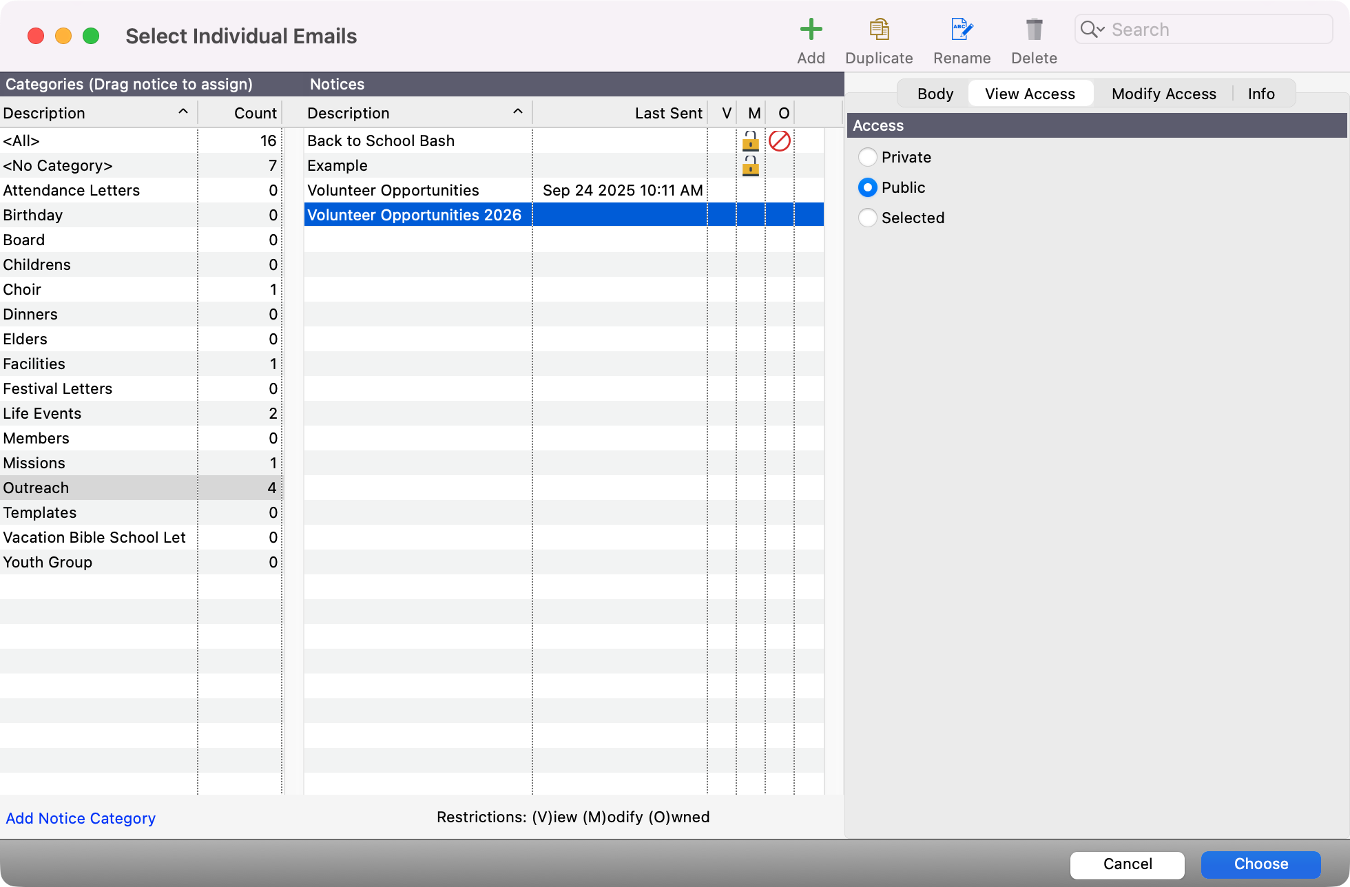This screenshot has height=887, width=1350.
Task: Select the Birthday category
Action: click(141, 215)
